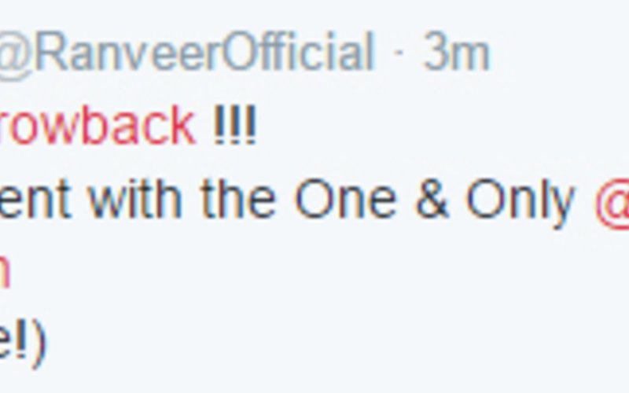Click the ampersand between One and Only
Viewport: 629px width, 393px height.
coord(432,198)
